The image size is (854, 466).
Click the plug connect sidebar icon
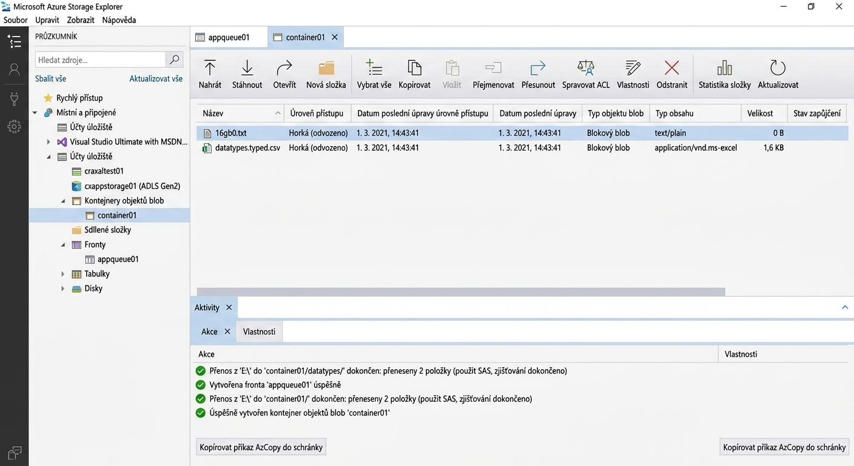[14, 98]
